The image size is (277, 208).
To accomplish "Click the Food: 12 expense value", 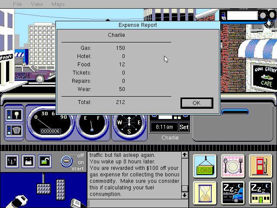I will (x=122, y=65).
